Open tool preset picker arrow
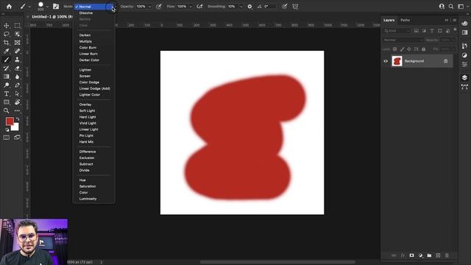471x265 pixels. pos(29,7)
